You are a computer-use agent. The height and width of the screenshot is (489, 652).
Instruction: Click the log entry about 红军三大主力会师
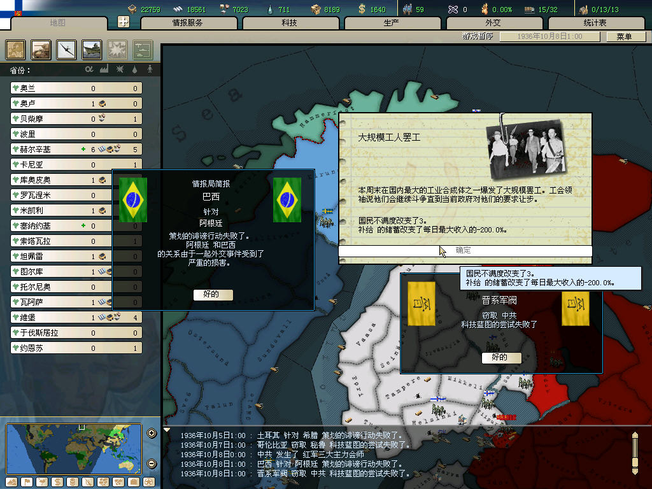(x=273, y=455)
